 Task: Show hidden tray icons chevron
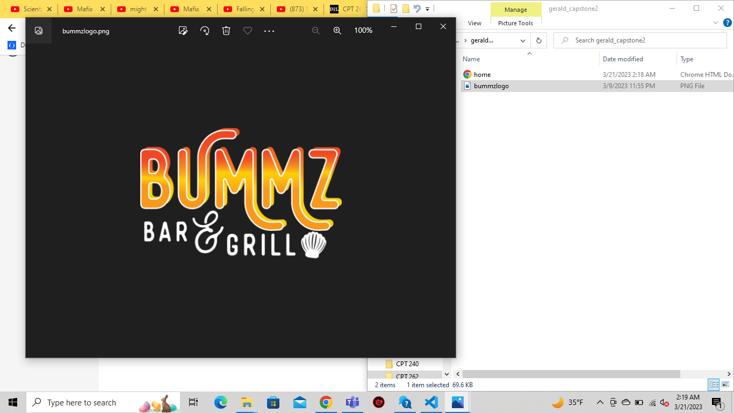[600, 402]
